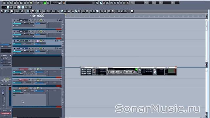Select the Master bus name label
The image size is (210, 118).
(23, 69)
